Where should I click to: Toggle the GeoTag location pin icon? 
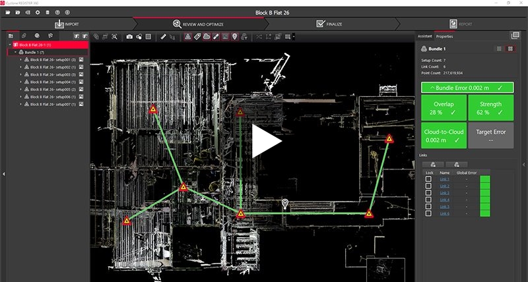coord(234,36)
